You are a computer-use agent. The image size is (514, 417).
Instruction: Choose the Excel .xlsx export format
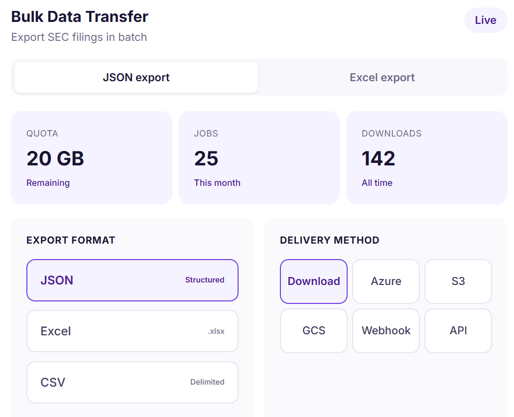click(132, 331)
